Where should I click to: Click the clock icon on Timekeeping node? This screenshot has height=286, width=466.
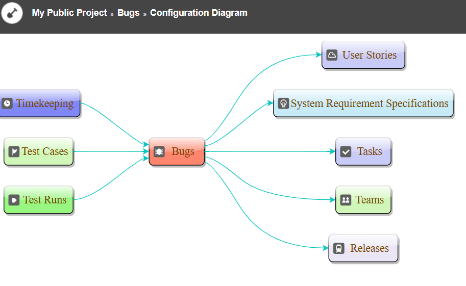7,103
